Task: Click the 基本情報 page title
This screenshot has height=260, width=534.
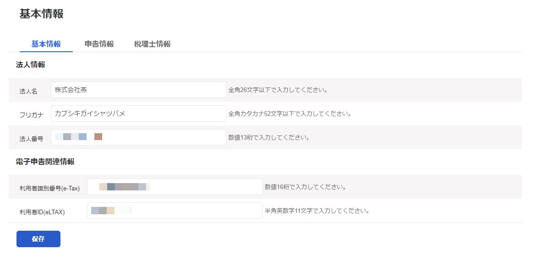Action: point(41,14)
